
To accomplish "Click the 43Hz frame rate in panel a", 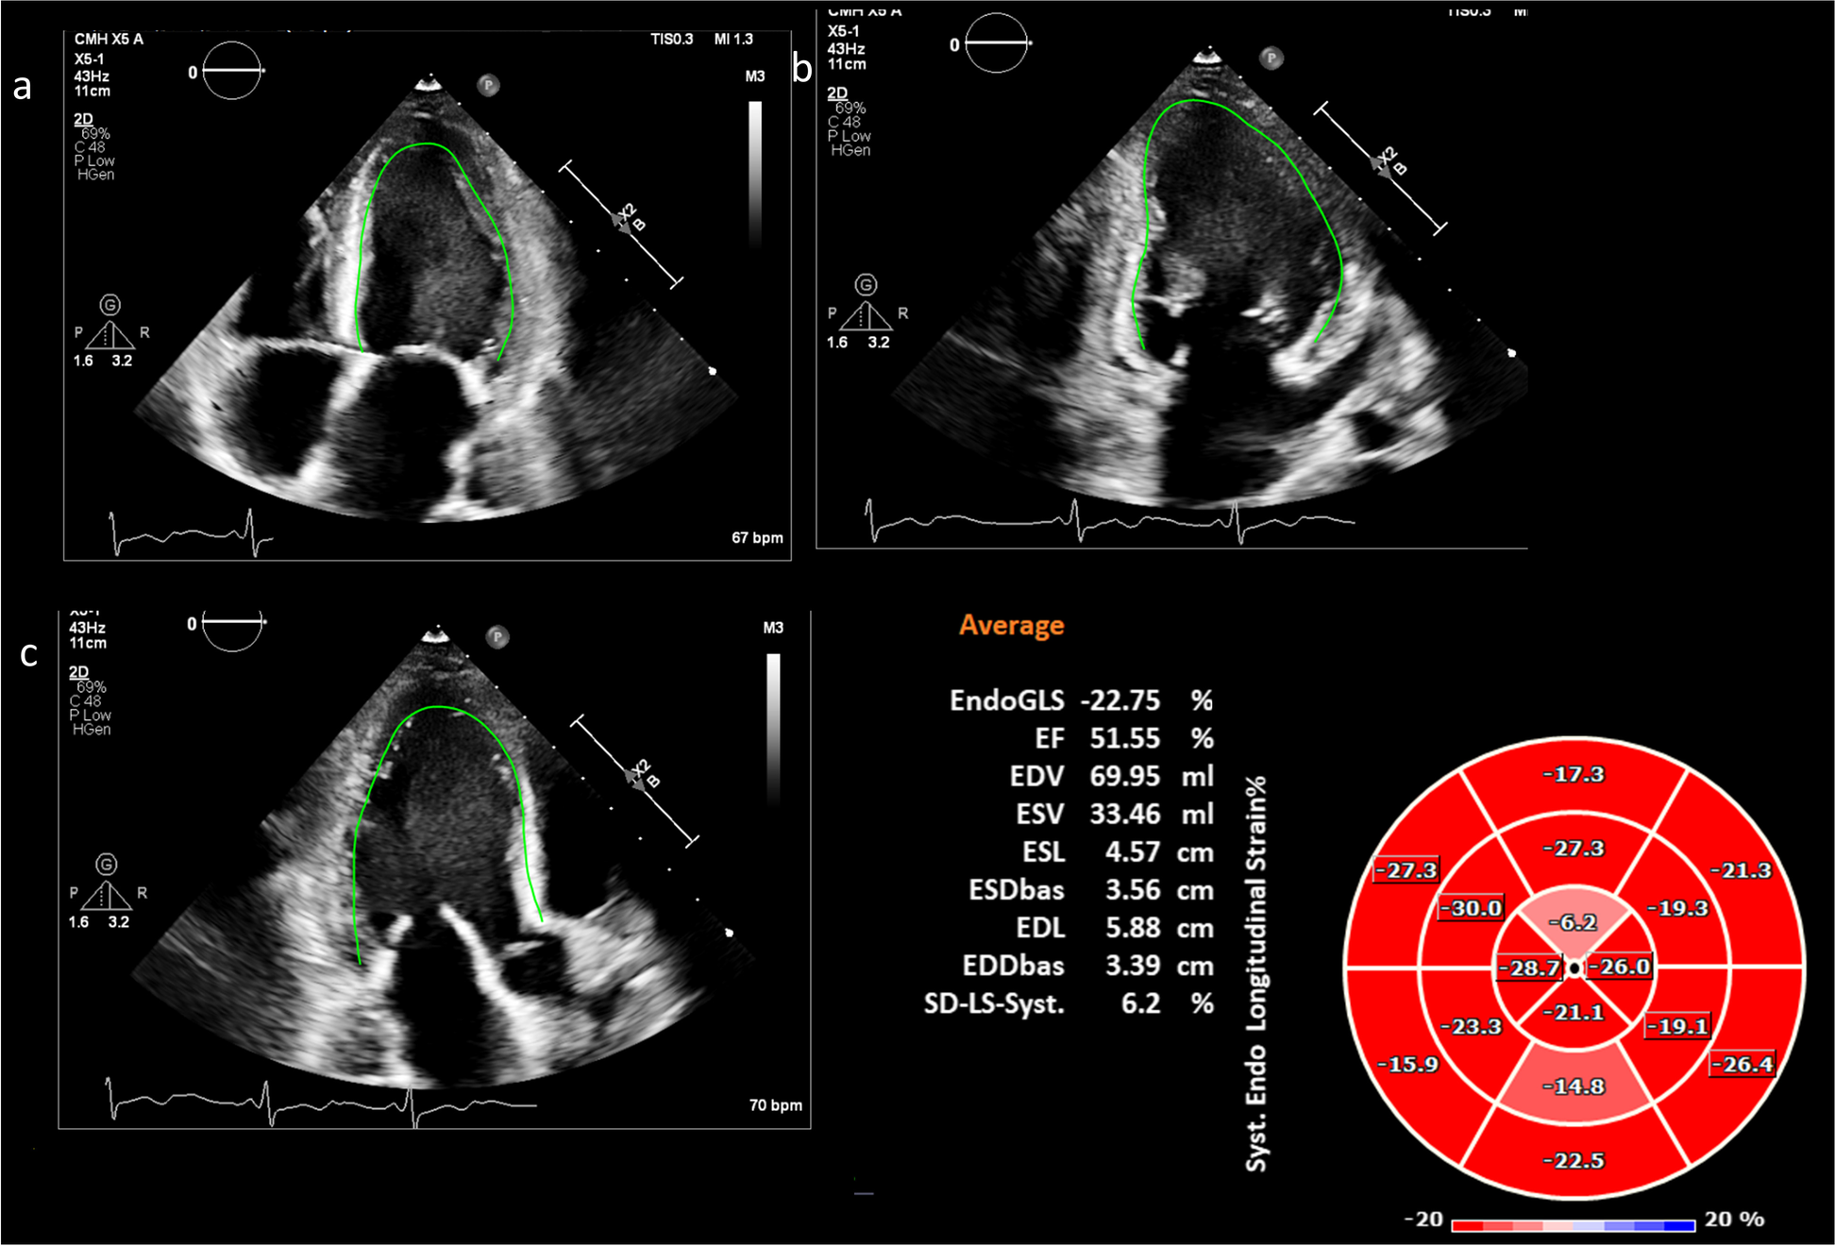I will pyautogui.click(x=92, y=76).
